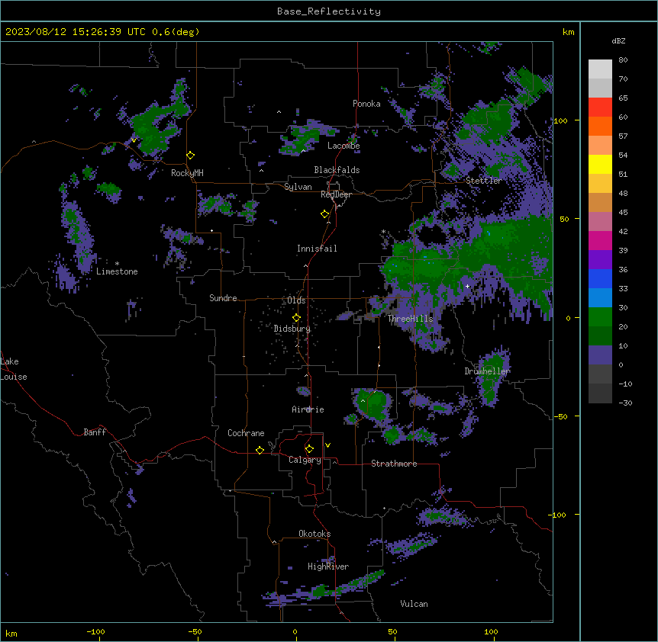Click the Olds label
Image resolution: width=658 pixels, height=642 pixels.
tap(296, 300)
